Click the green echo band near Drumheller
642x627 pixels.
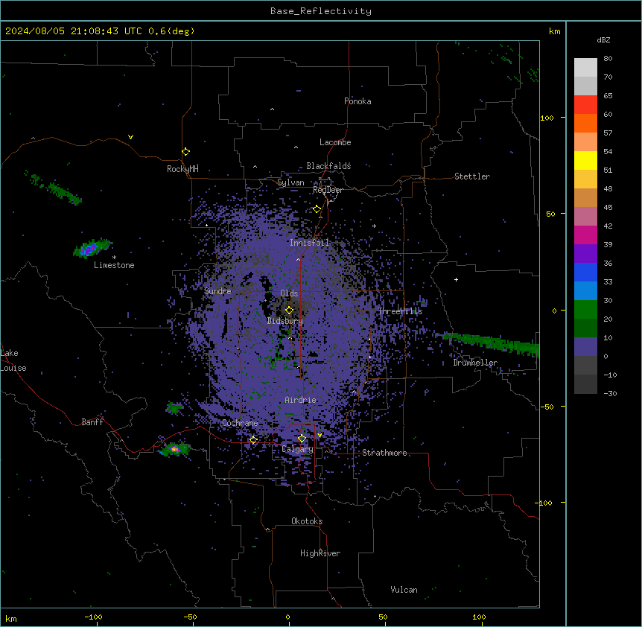click(492, 343)
